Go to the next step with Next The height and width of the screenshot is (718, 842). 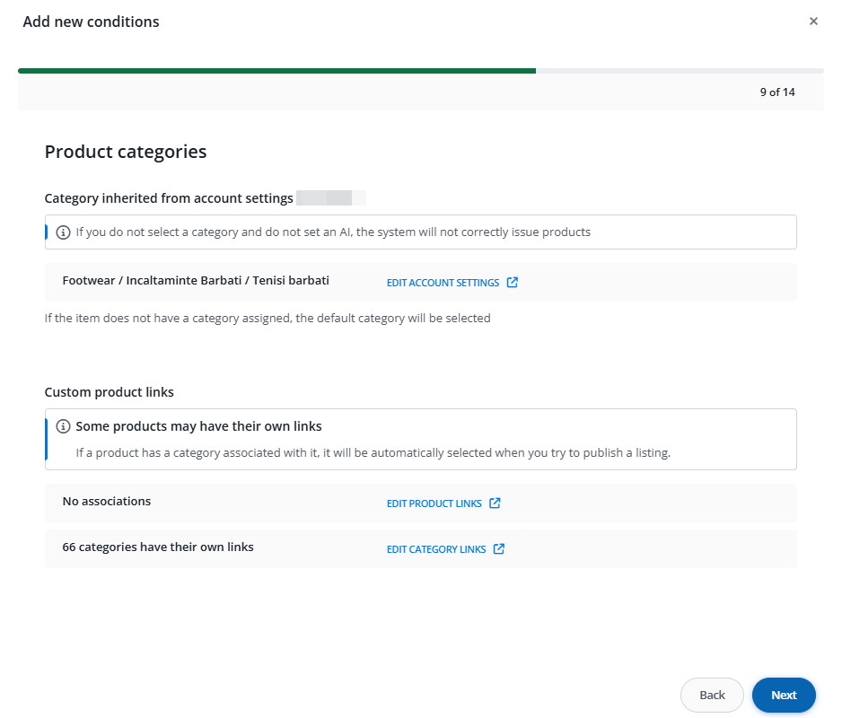[783, 695]
